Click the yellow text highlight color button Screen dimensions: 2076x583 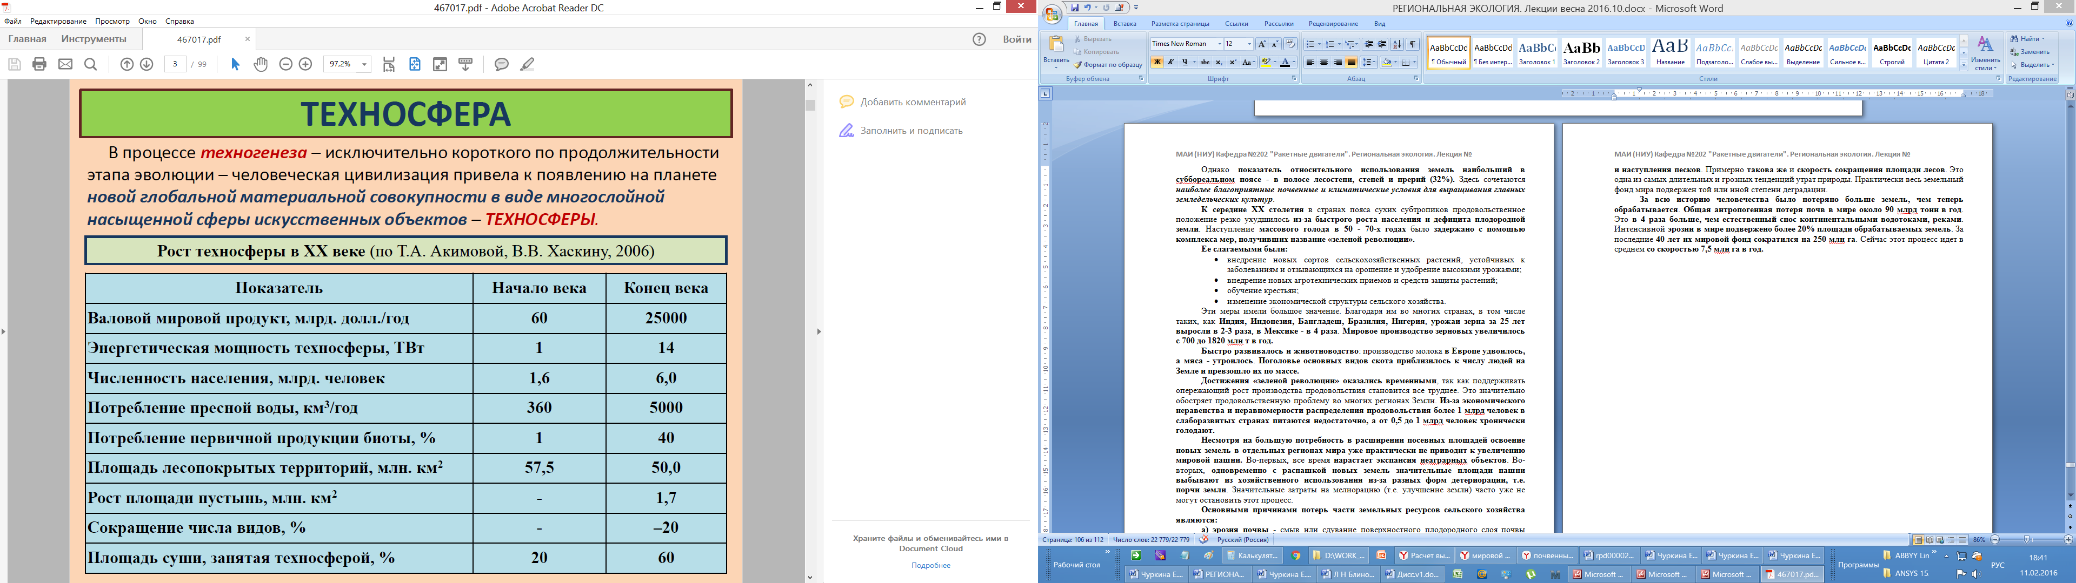(x=1266, y=62)
